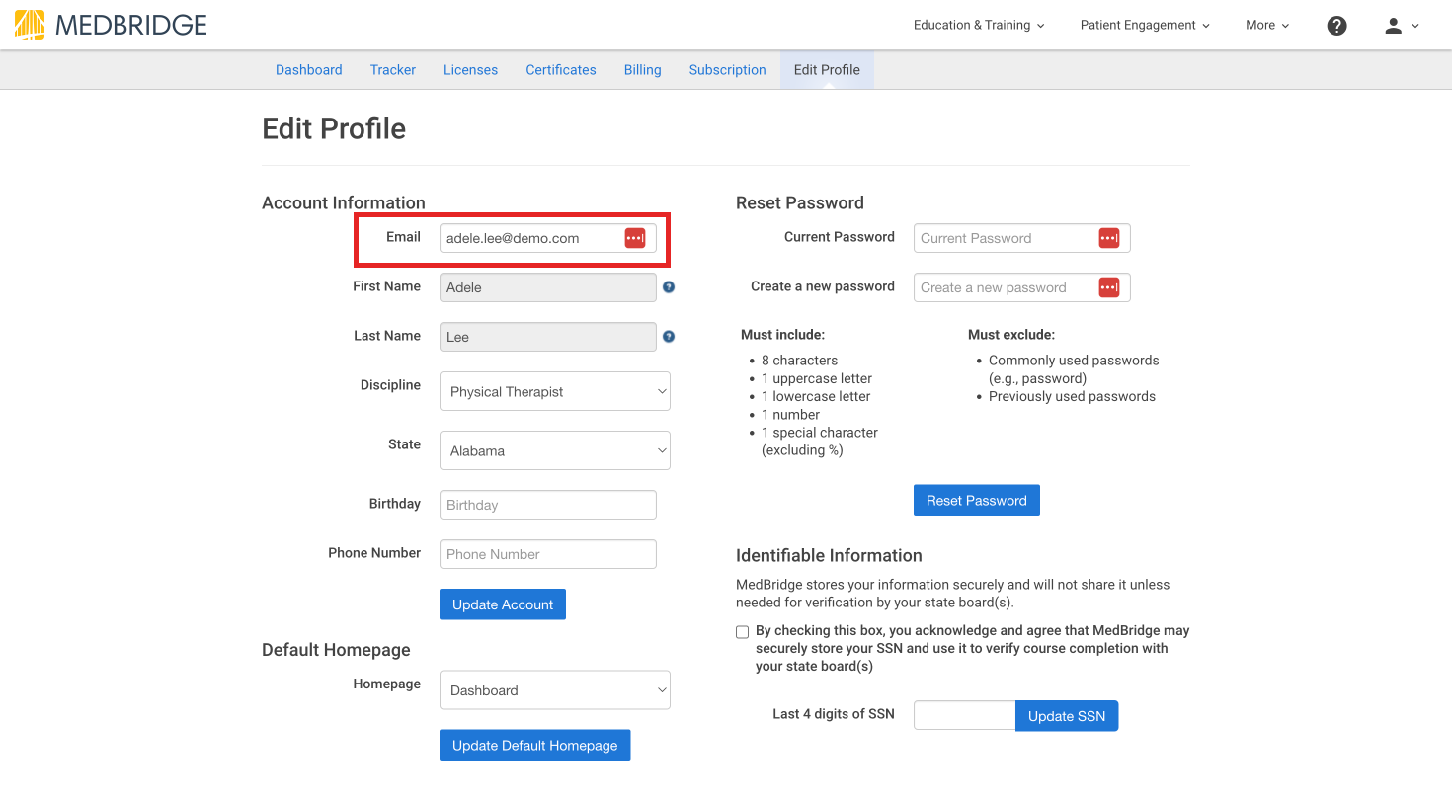1452x805 pixels.
Task: Open the Certificates tab
Action: (x=561, y=70)
